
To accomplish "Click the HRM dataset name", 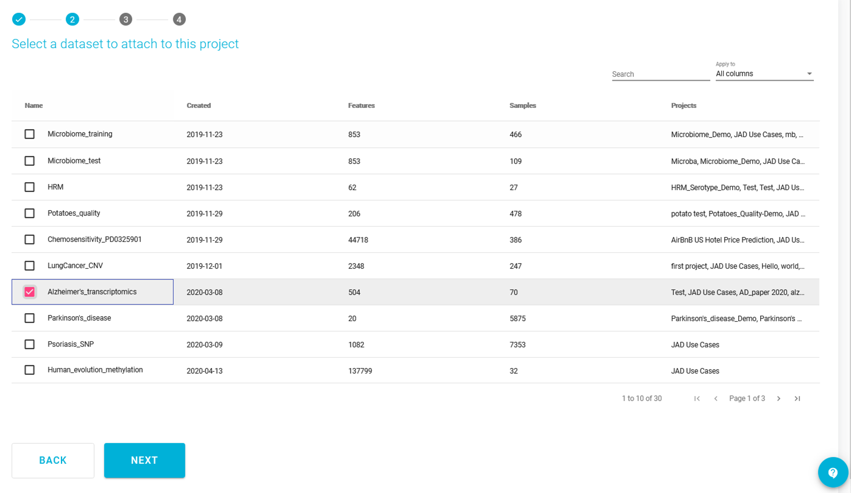I will pos(55,187).
